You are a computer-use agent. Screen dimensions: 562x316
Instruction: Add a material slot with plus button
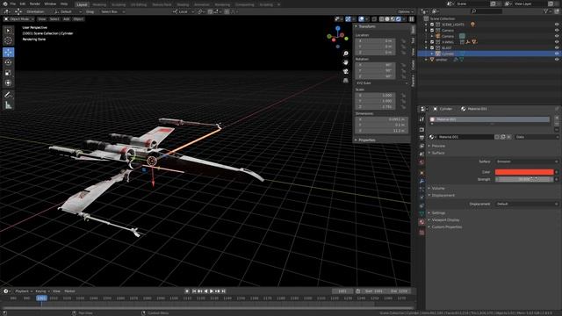coord(557,118)
